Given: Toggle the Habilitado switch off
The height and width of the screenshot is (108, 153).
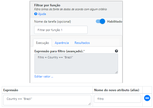Looking at the screenshot, I should pos(100,21).
